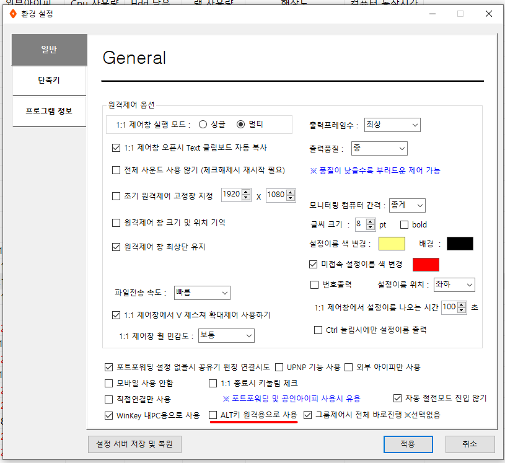Enable 원격제어 창 크기 및 위치 기억
505x463 pixels.
116,223
